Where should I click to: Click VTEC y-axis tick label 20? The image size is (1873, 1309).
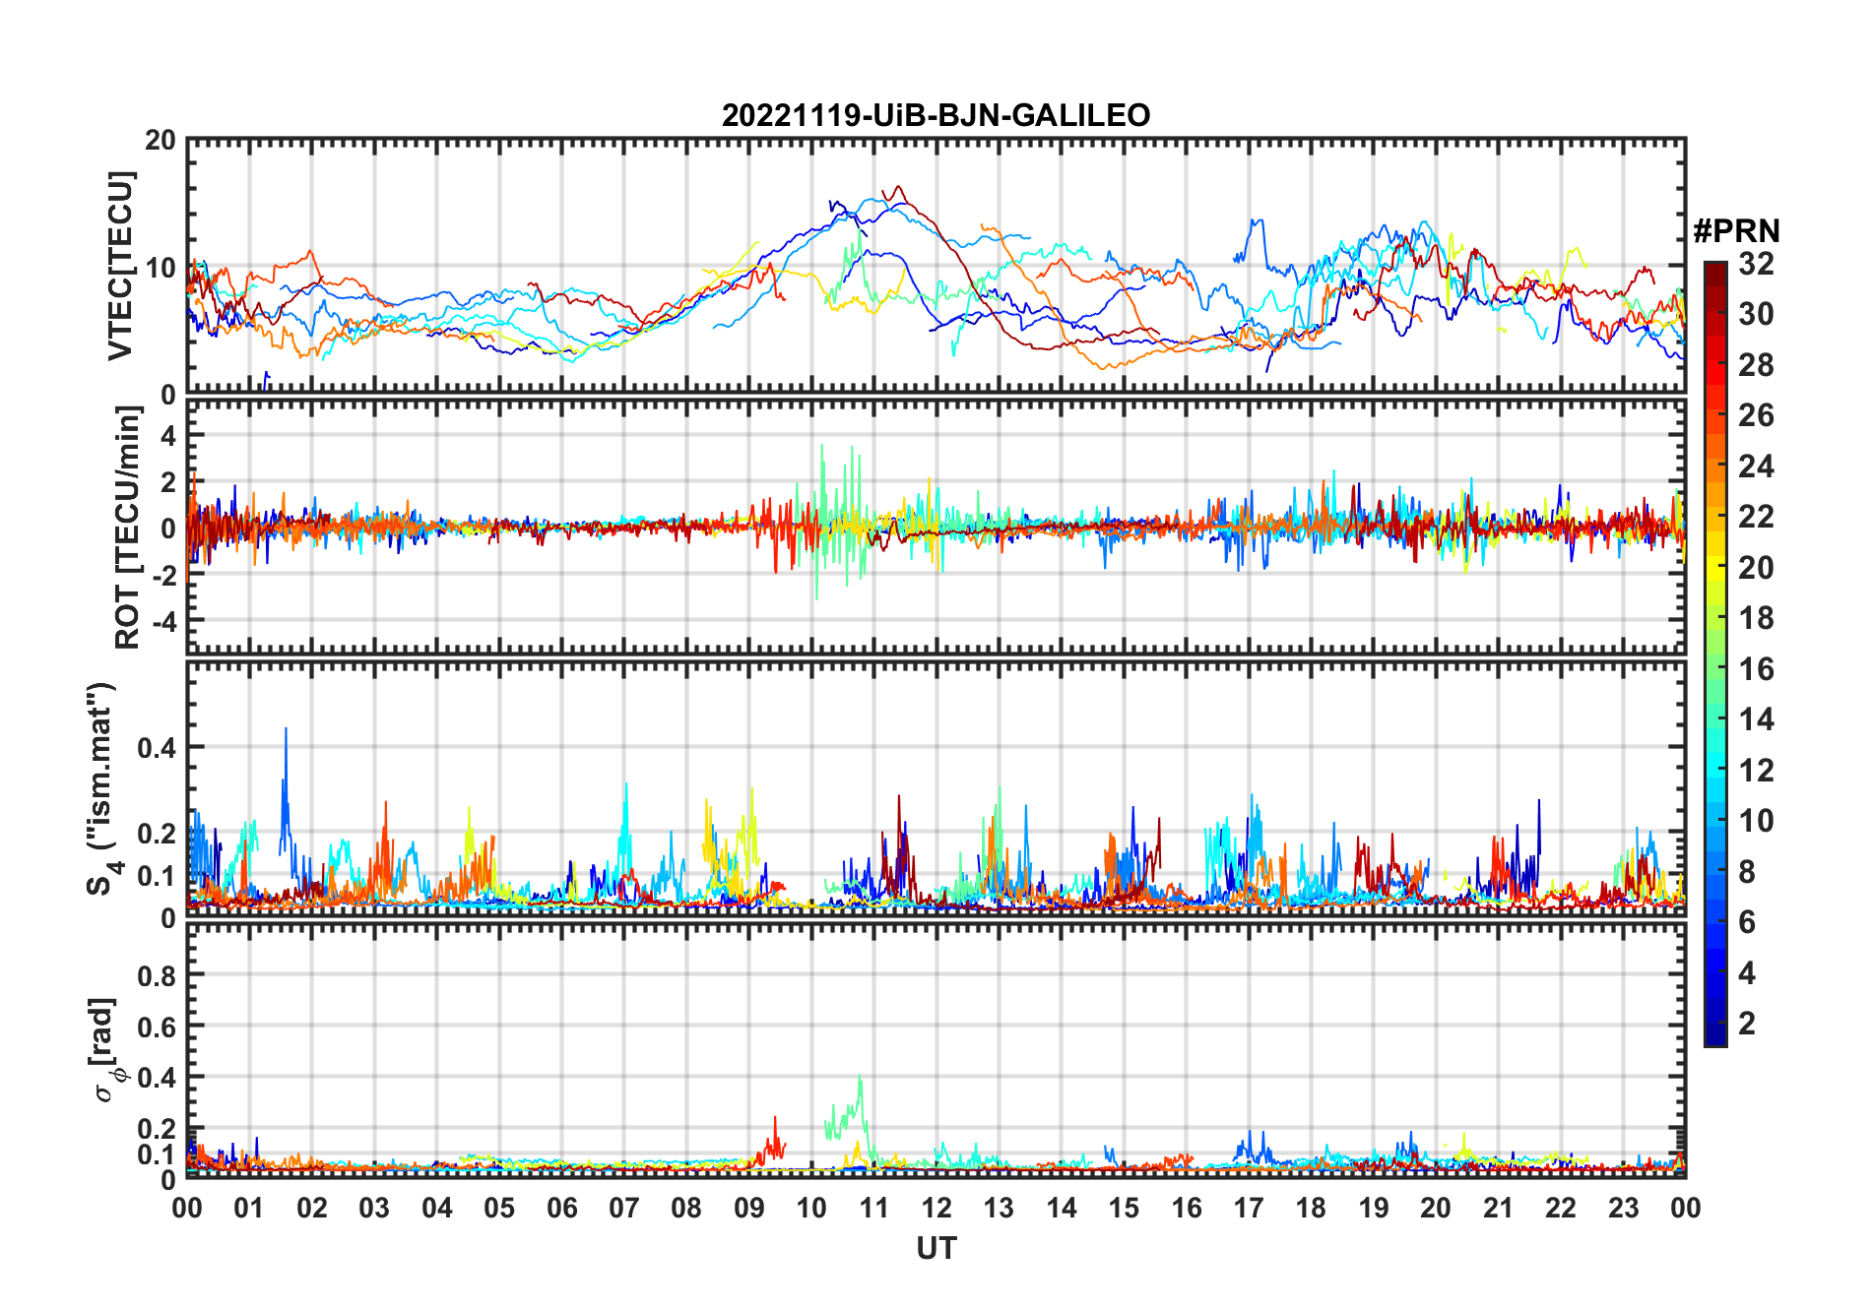click(x=161, y=140)
